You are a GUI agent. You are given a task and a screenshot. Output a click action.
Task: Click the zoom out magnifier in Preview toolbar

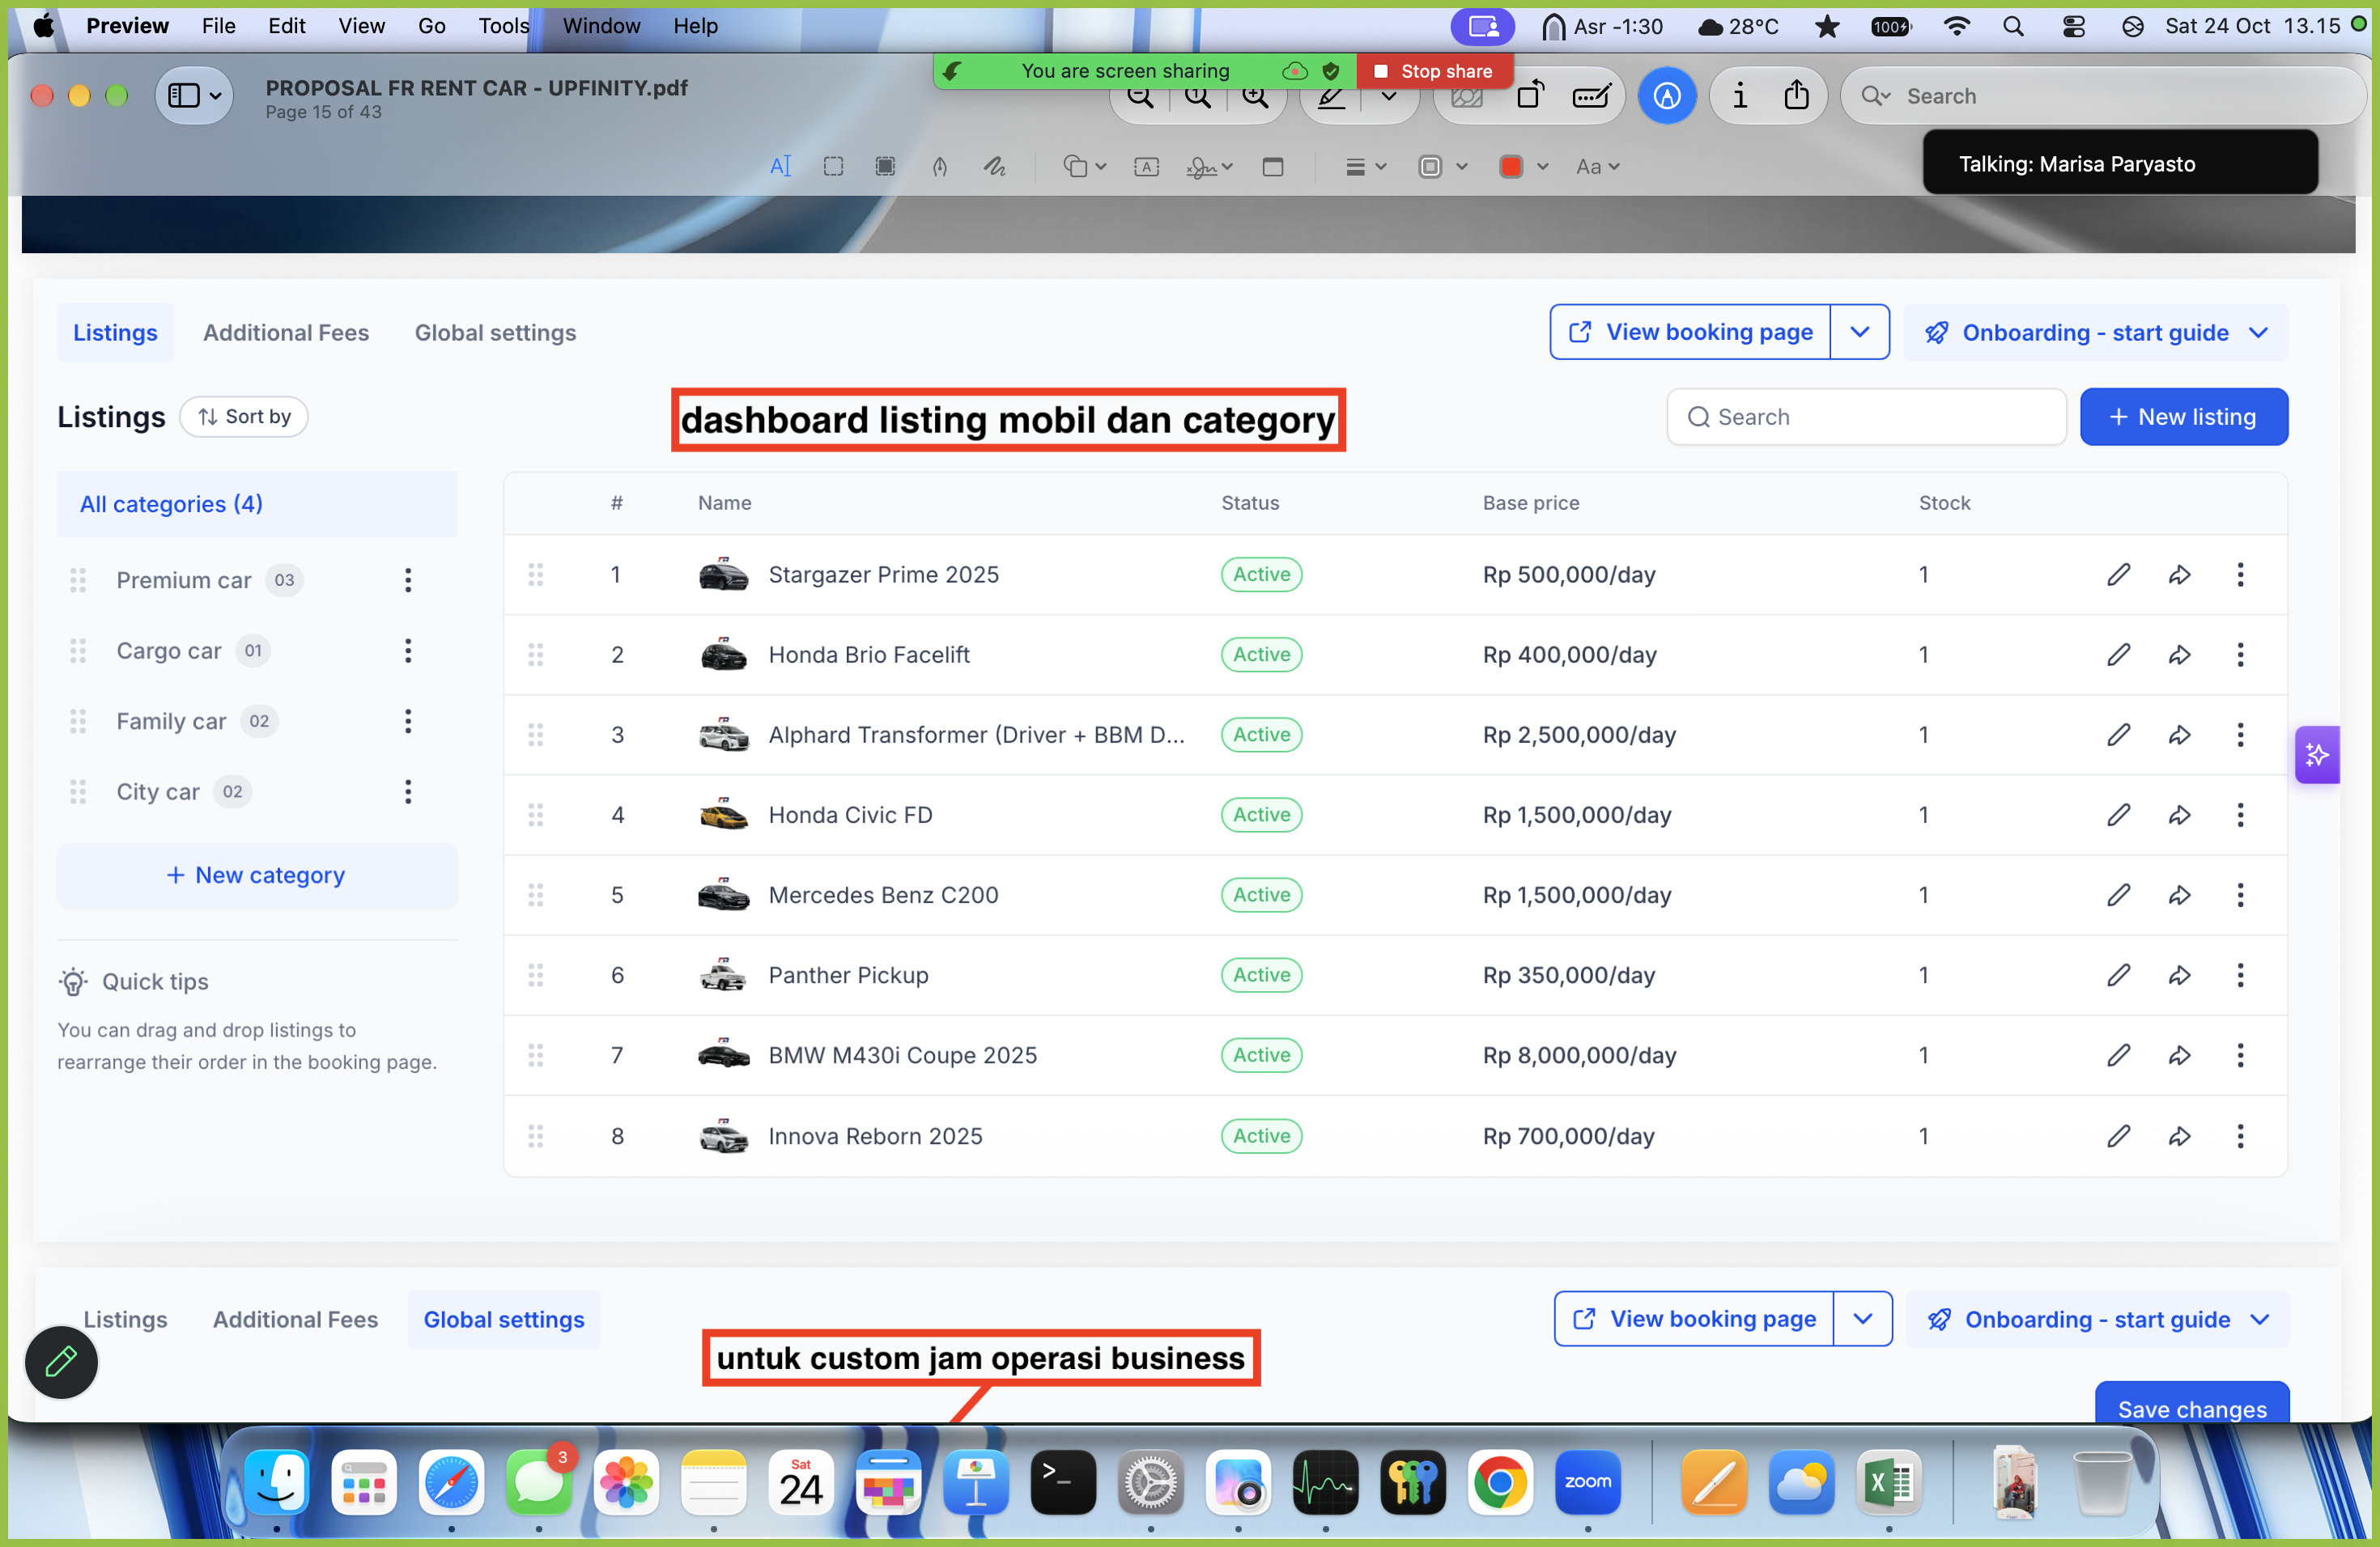1140,97
